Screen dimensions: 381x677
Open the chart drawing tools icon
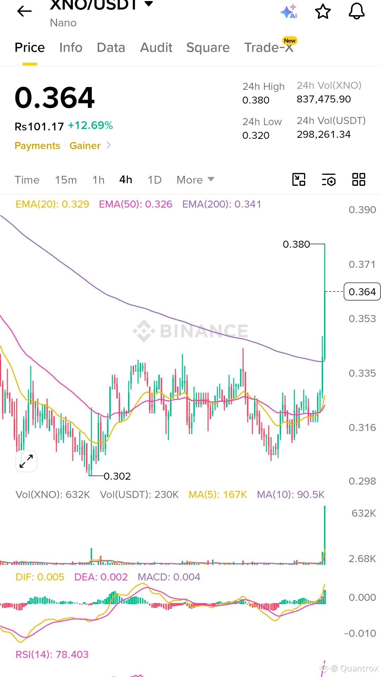point(299,179)
